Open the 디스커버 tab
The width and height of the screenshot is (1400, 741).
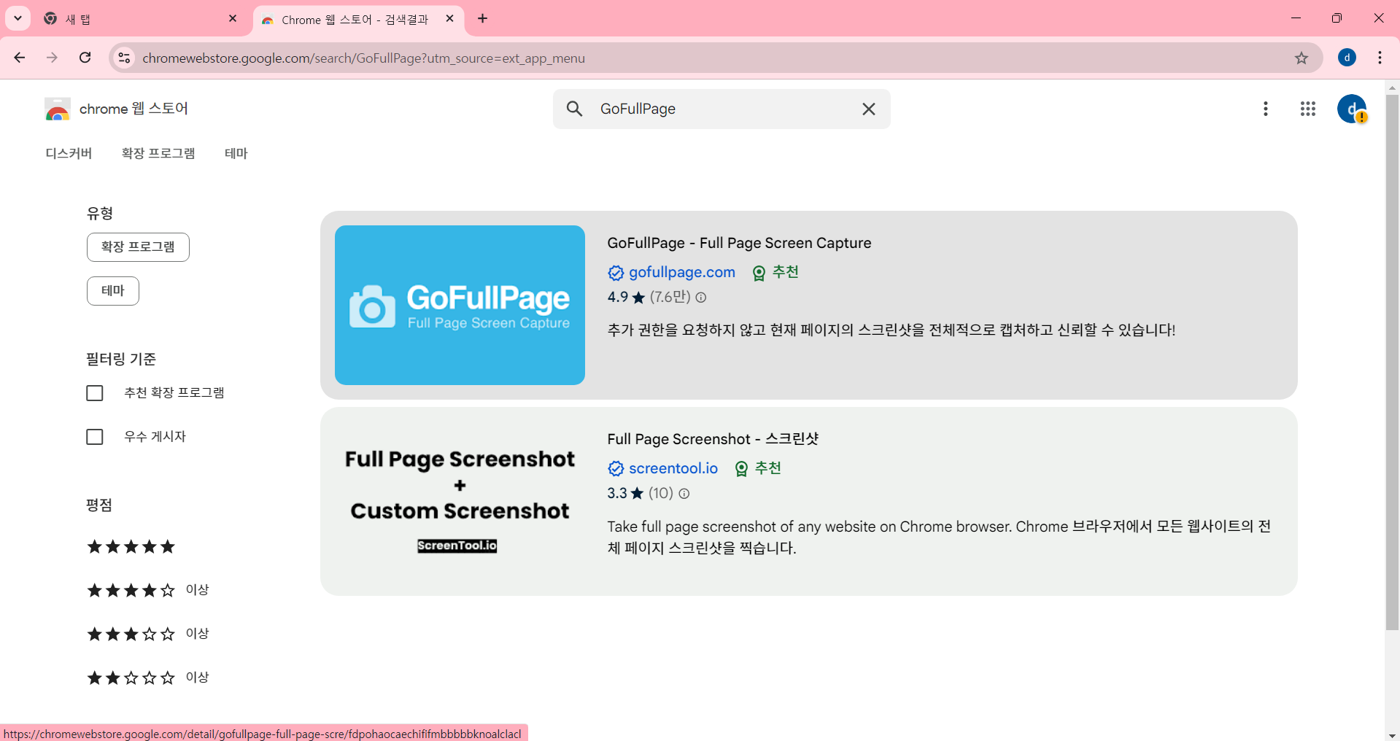[x=69, y=153]
